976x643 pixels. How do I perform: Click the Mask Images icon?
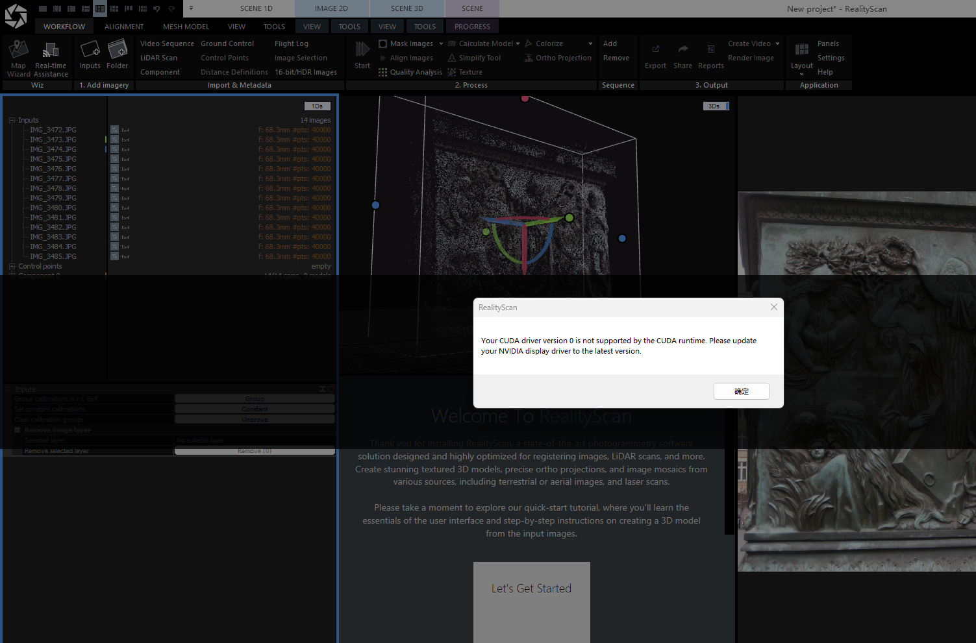click(x=383, y=43)
